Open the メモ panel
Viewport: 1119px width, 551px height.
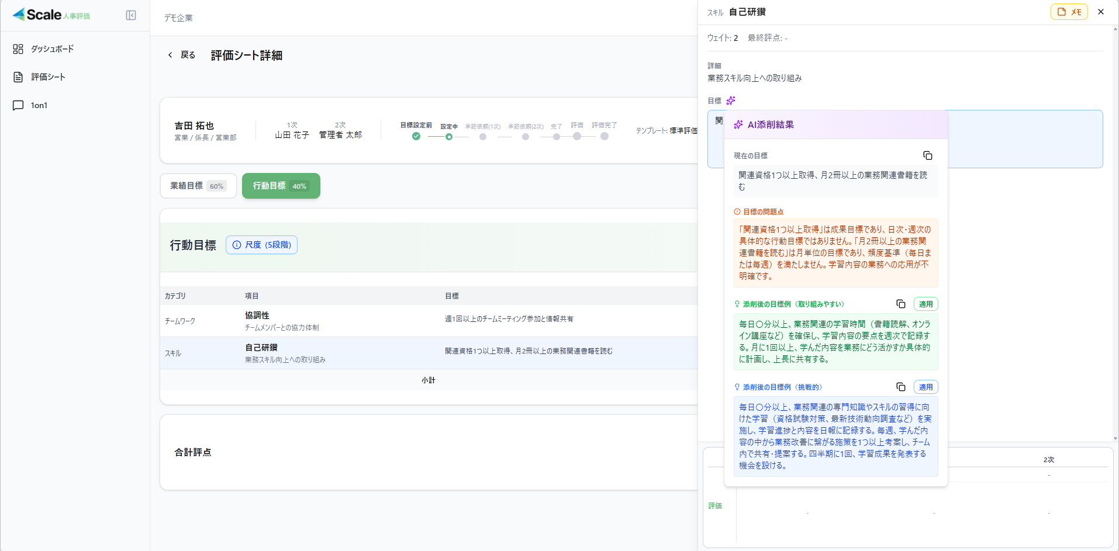click(1069, 12)
